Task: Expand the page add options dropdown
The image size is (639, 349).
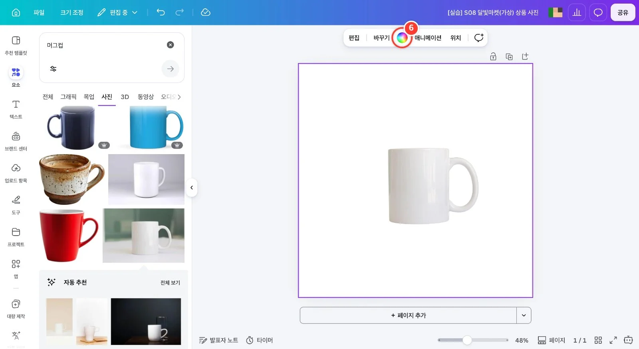Action: (524, 315)
